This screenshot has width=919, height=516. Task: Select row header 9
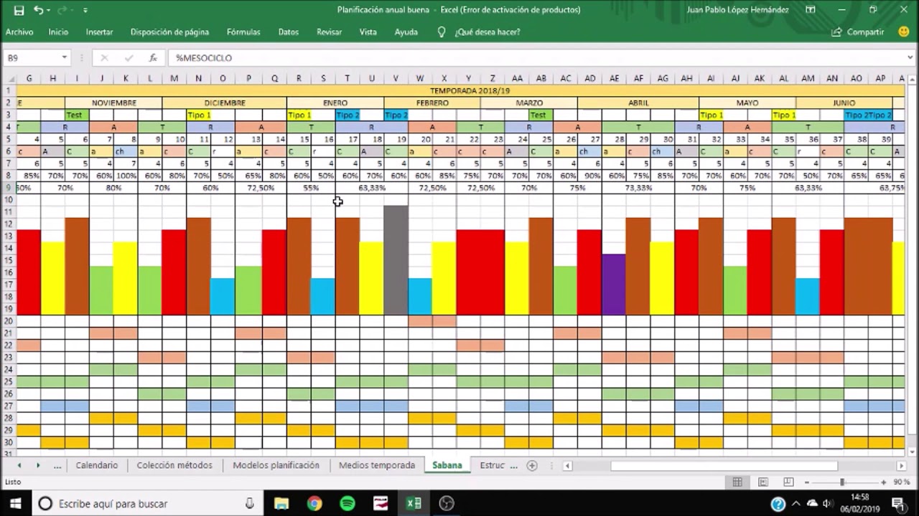(7, 188)
